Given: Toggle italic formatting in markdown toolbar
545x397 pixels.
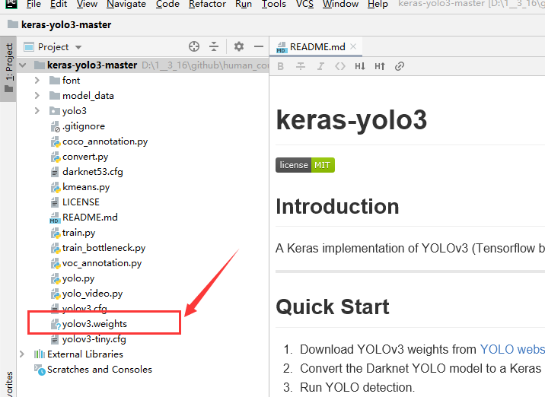Looking at the screenshot, I should 320,66.
